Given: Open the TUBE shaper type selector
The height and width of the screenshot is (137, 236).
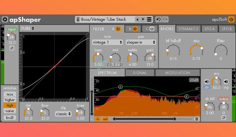Looking at the screenshot, I should [x=28, y=28].
